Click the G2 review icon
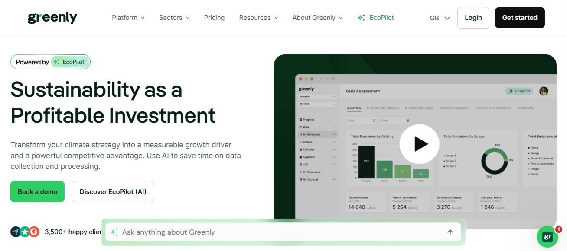 pyautogui.click(x=34, y=232)
